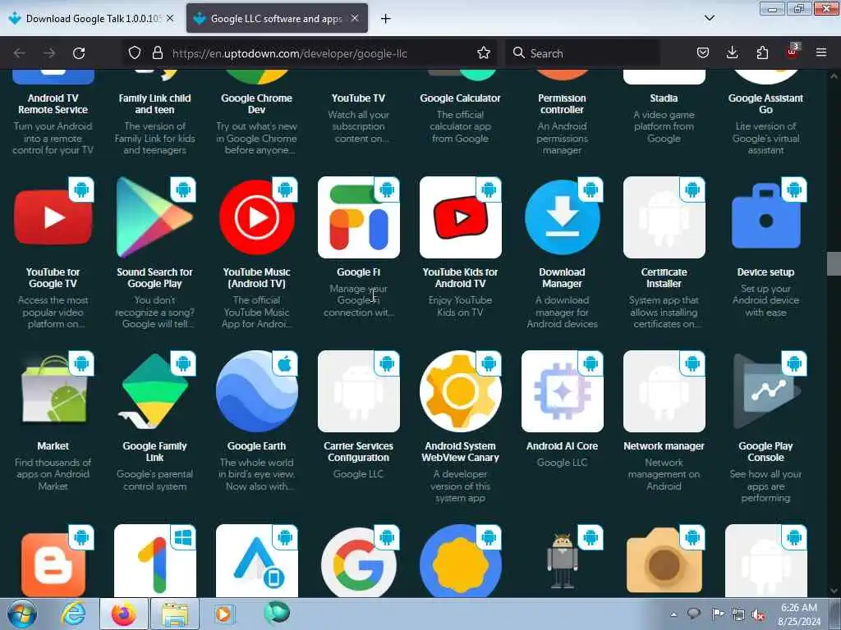Open the Google Calculator title link
841x630 pixels.
[460, 98]
